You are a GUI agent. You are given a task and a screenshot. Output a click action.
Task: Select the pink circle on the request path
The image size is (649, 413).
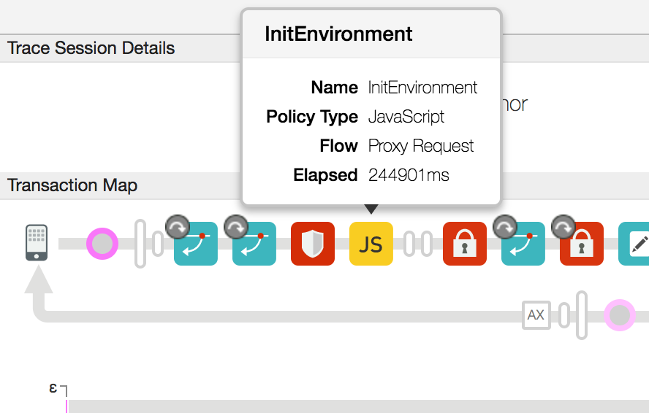click(x=102, y=244)
